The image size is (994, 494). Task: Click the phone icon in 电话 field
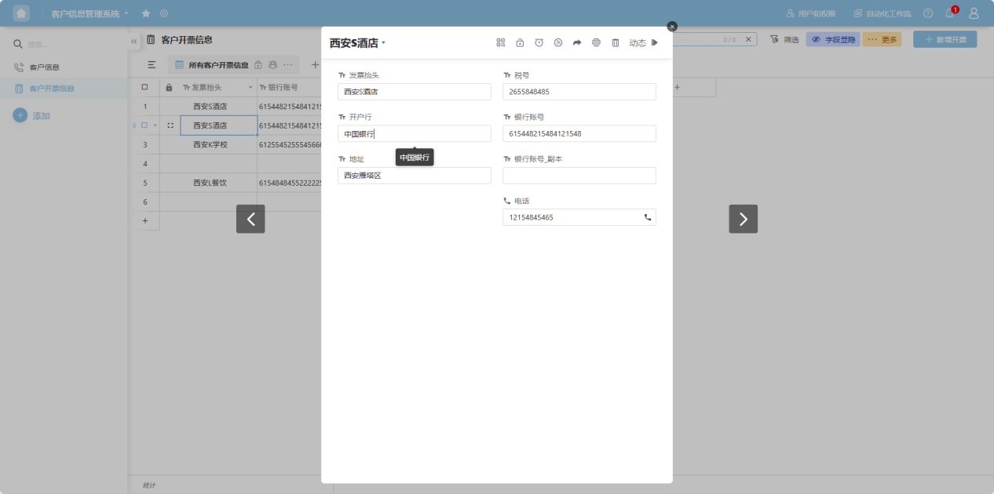click(x=648, y=217)
